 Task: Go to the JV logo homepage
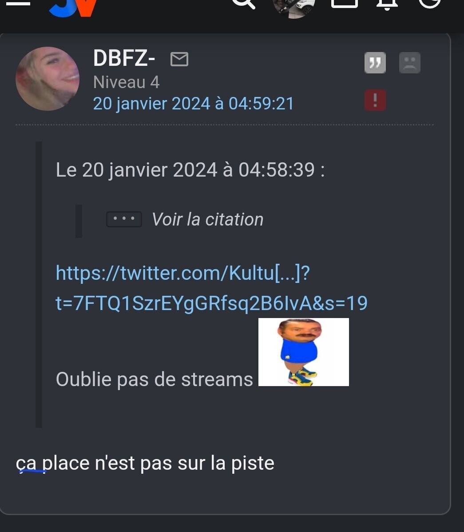click(x=73, y=8)
